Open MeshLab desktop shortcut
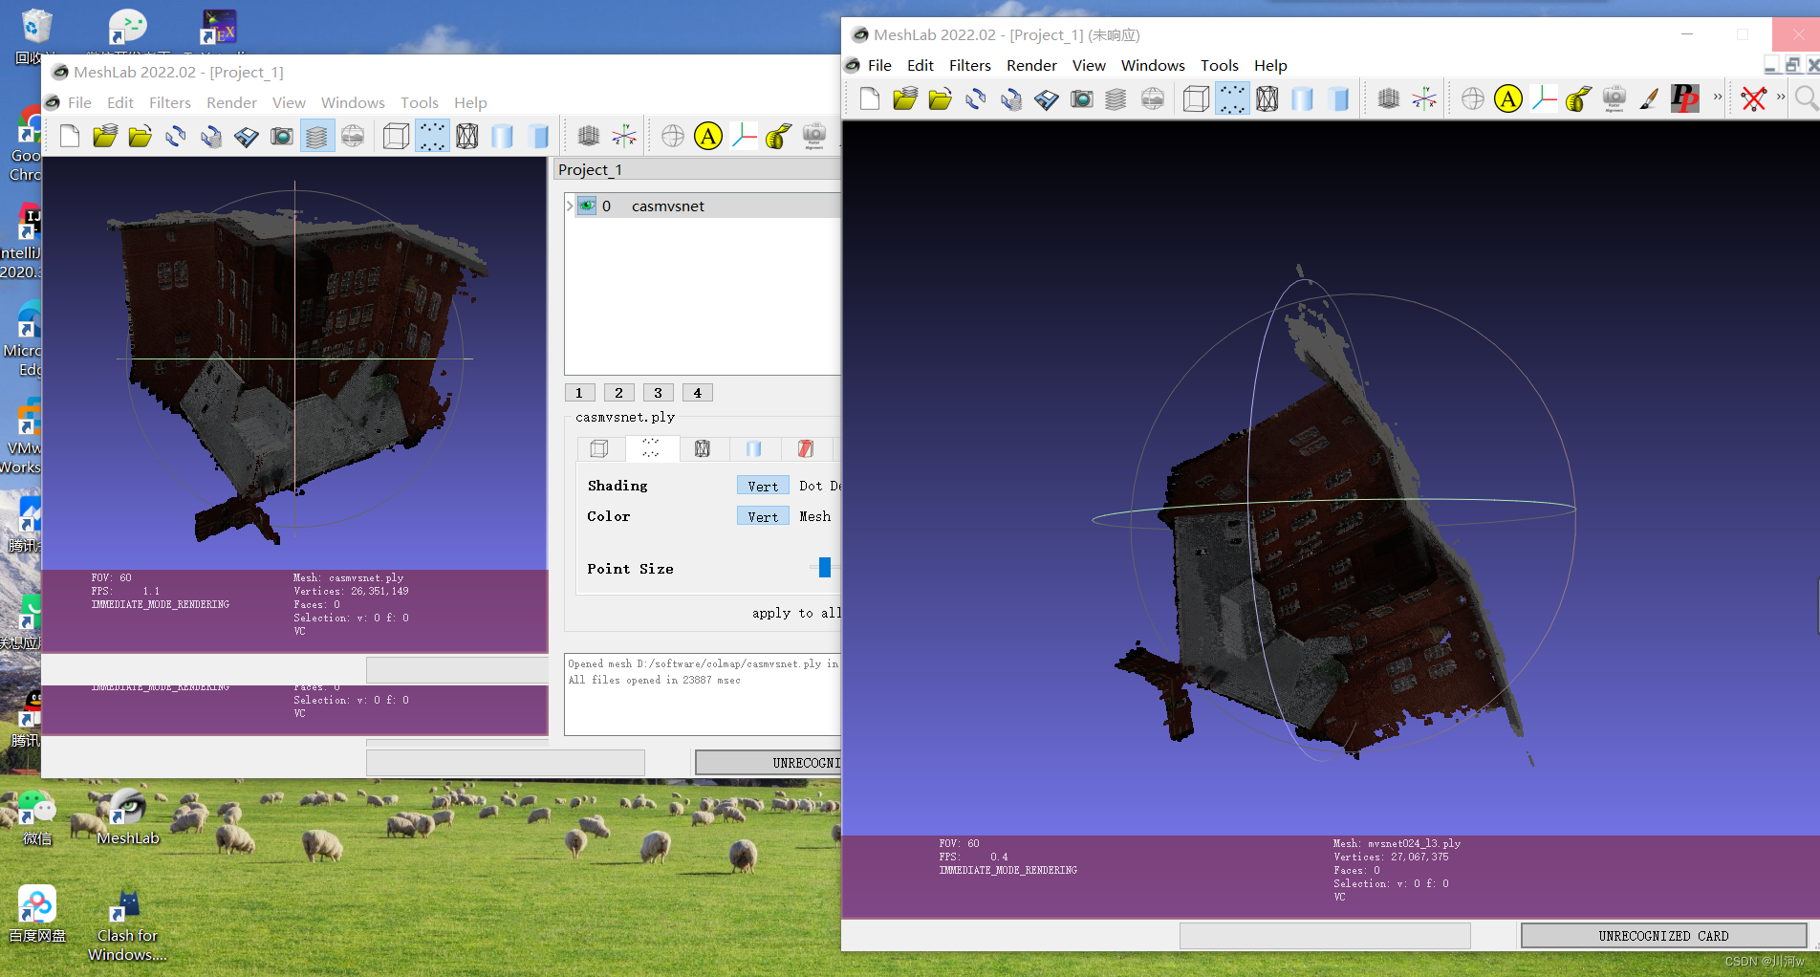1820x977 pixels. [x=128, y=817]
